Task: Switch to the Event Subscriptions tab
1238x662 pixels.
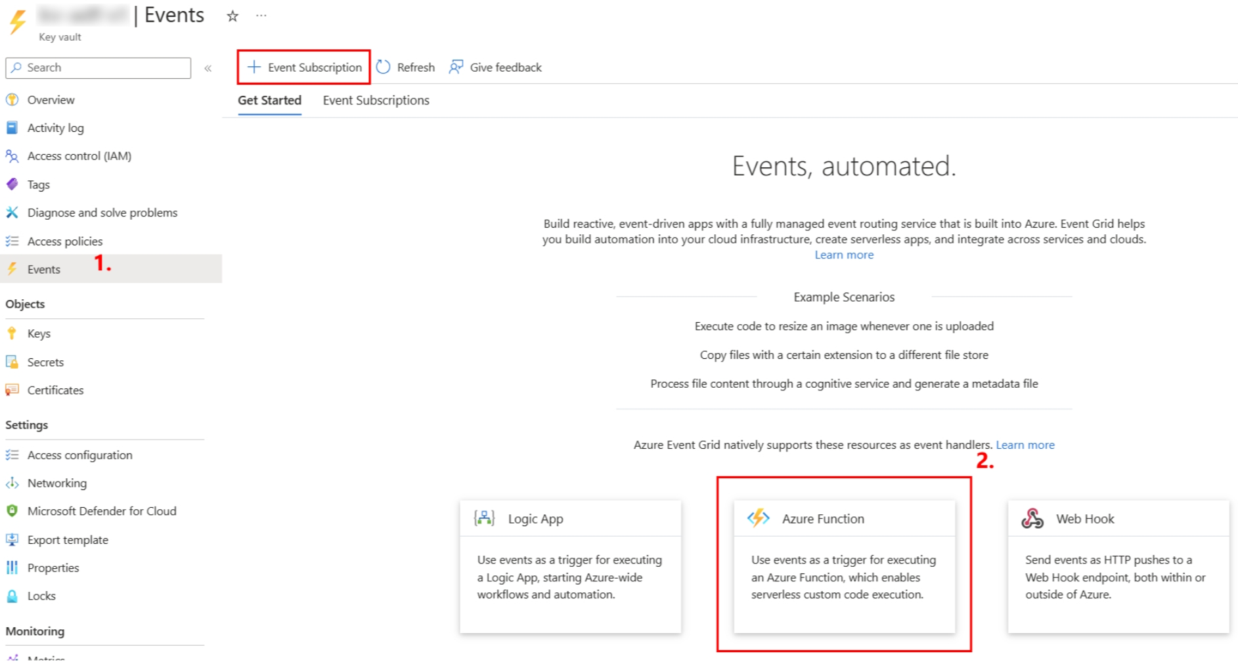Action: (x=376, y=100)
